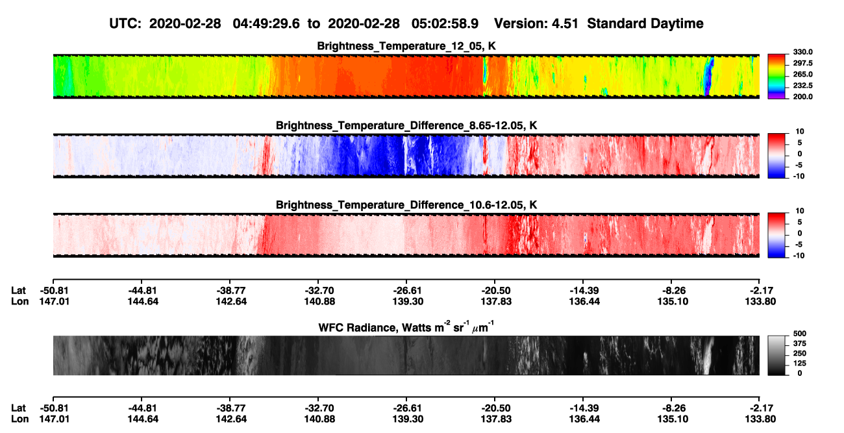
Task: Click the 'Lon' label on the upper axis
Action: coord(19,301)
